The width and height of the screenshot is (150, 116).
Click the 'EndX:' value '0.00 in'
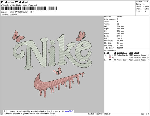click(x=119, y=36)
